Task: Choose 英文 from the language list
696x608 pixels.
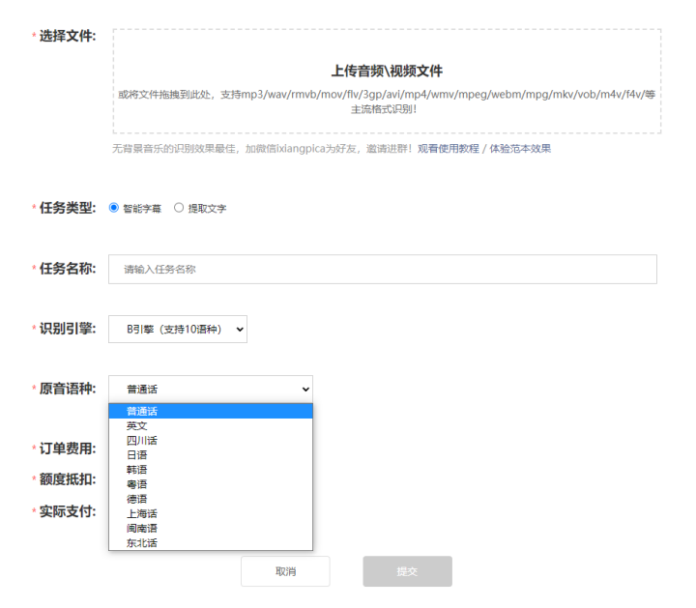Action: (211, 425)
